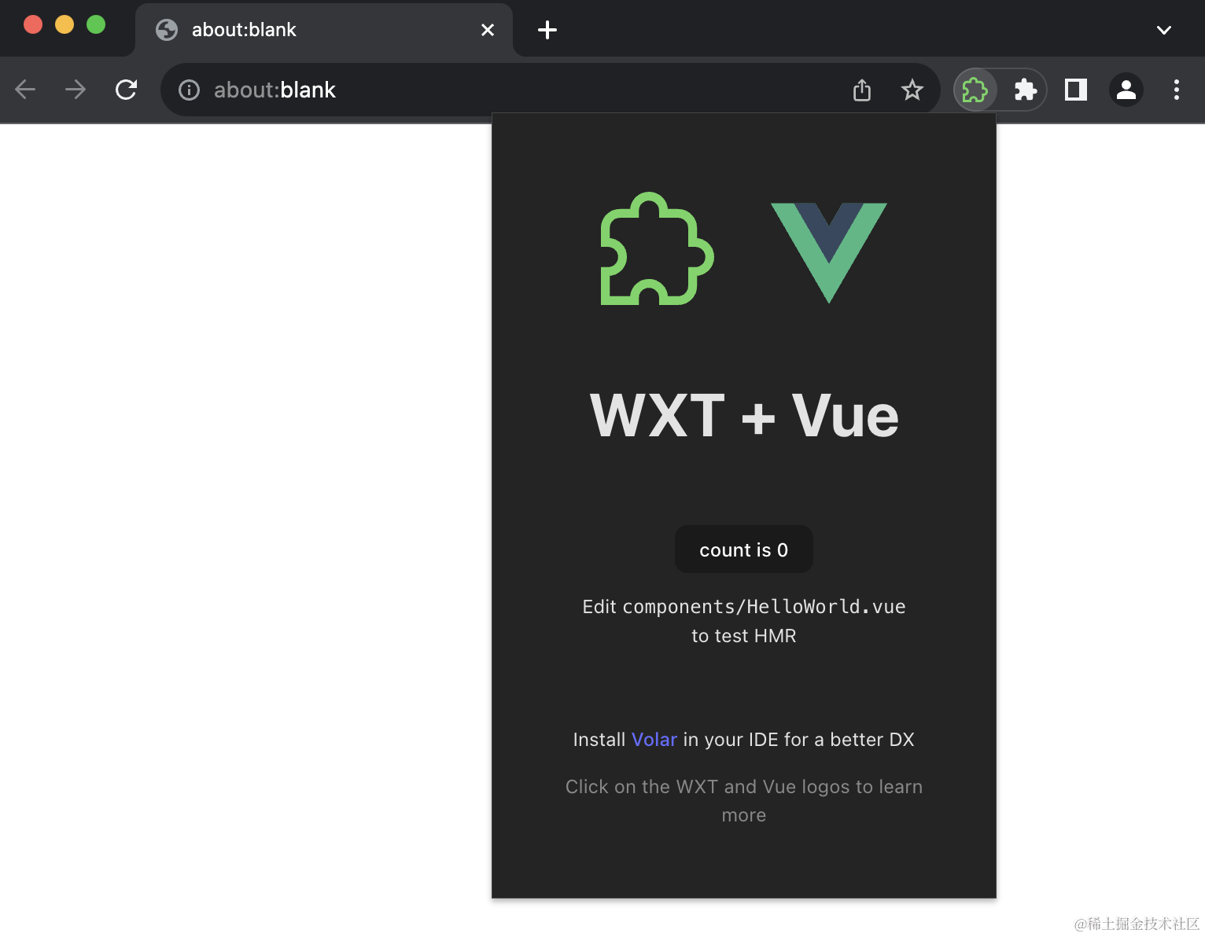Click the site information info icon
Image resolution: width=1205 pixels, height=937 pixels.
pos(188,90)
